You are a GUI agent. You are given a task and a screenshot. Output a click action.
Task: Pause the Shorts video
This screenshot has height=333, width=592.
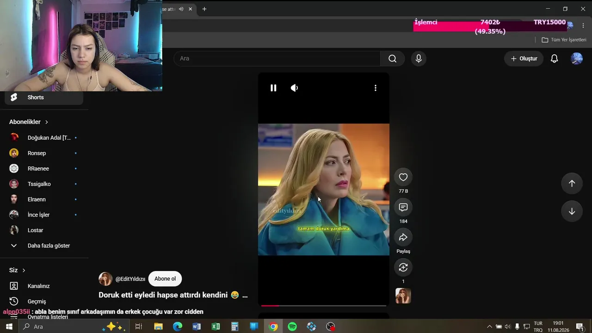pos(273,88)
